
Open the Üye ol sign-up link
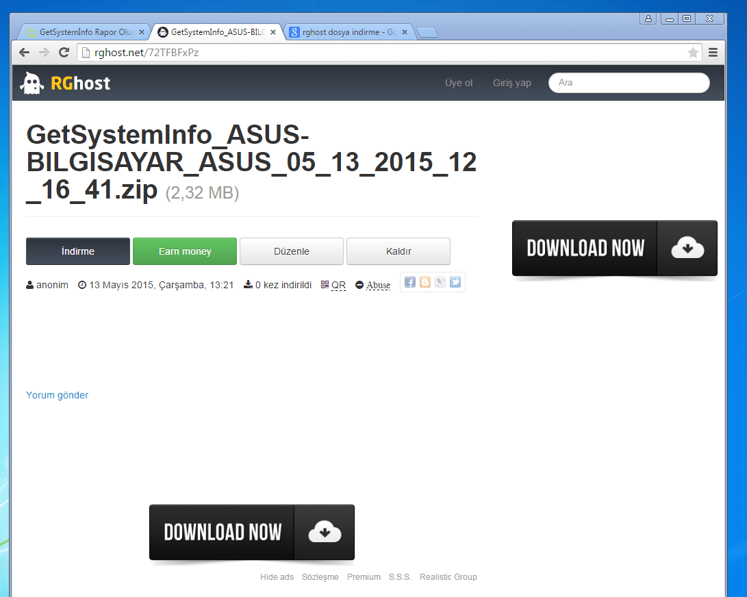tap(459, 83)
